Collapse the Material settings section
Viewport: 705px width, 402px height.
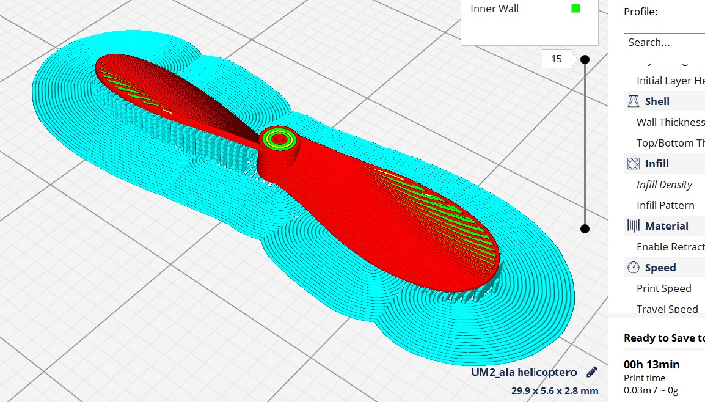coord(665,225)
